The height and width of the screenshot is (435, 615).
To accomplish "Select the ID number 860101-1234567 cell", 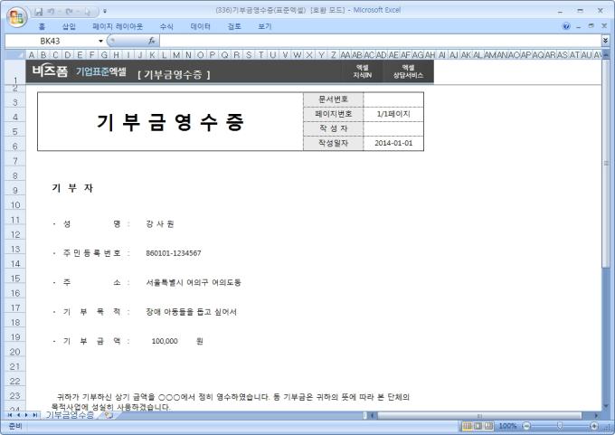I will point(174,253).
